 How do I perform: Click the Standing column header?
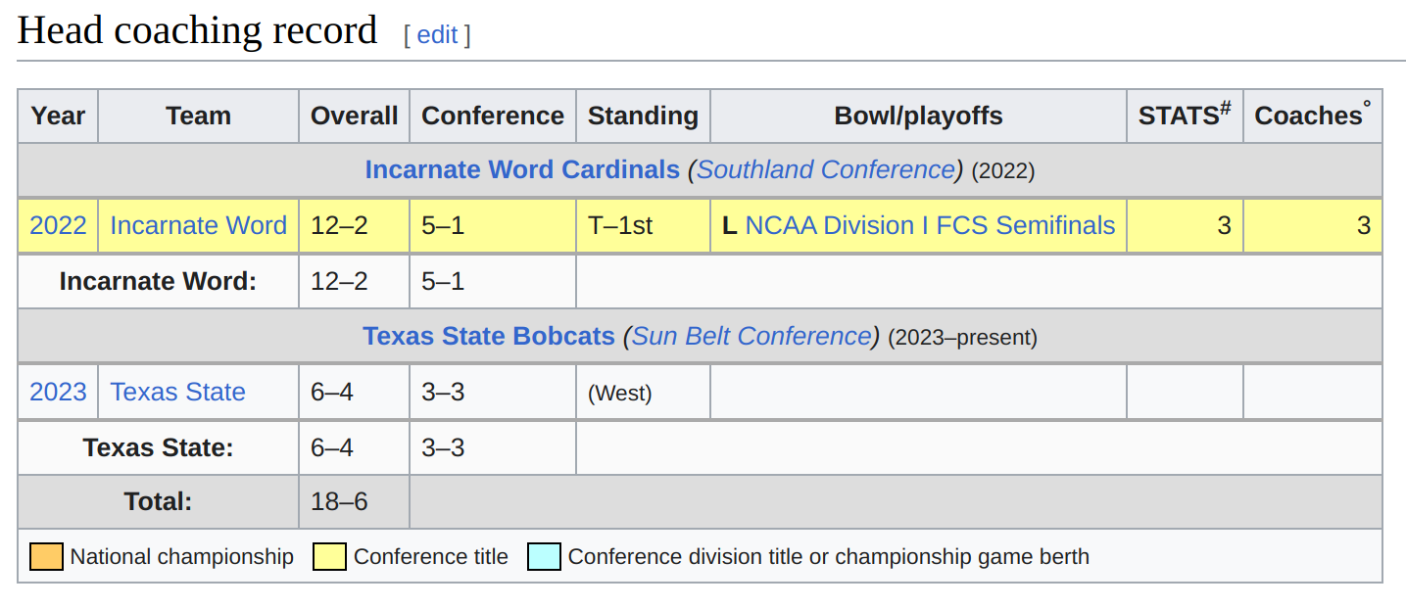(643, 116)
